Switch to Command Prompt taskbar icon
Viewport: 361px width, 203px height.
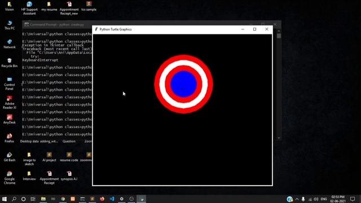click(82, 199)
